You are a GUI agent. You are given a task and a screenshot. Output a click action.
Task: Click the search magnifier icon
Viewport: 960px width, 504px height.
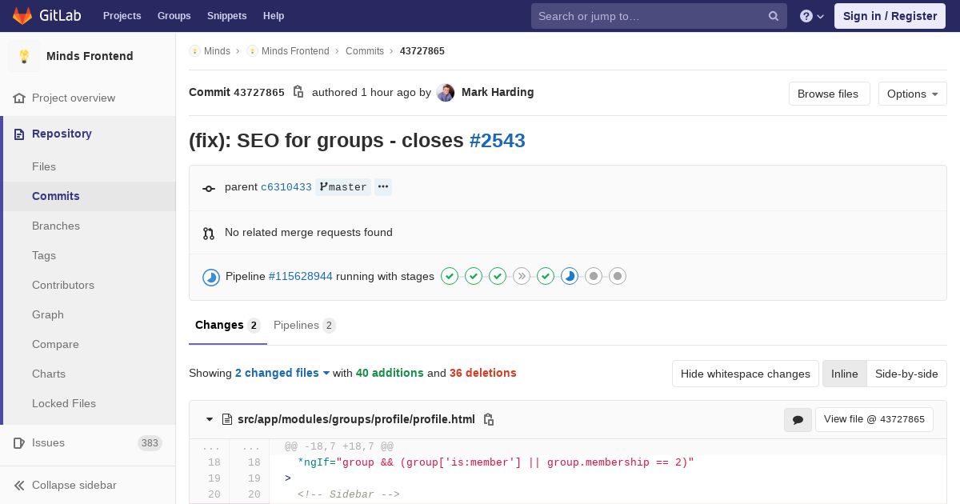tap(774, 16)
